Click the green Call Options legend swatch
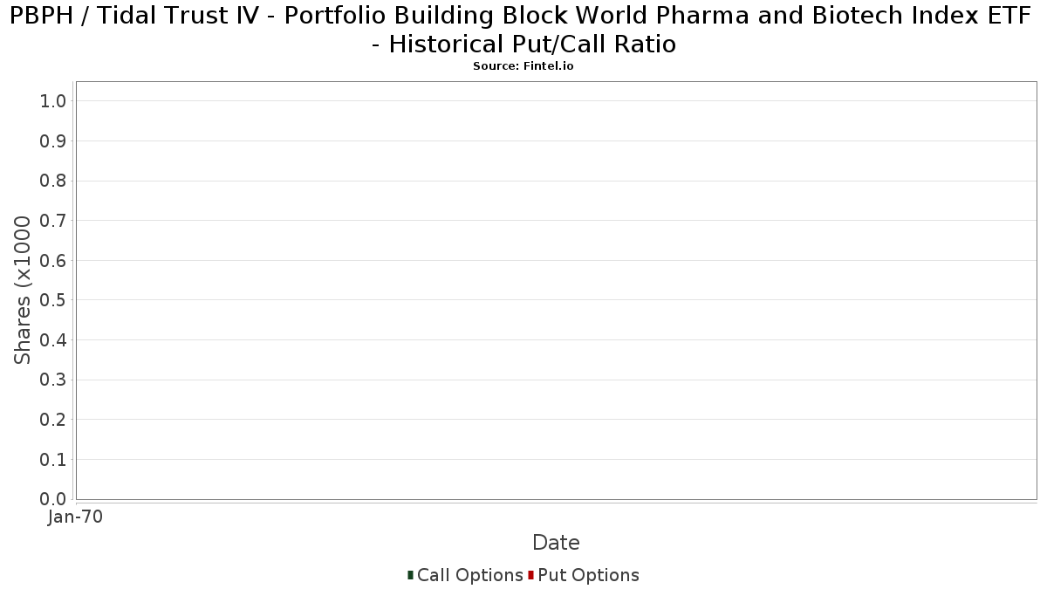This screenshot has width=1047, height=589. pos(410,575)
